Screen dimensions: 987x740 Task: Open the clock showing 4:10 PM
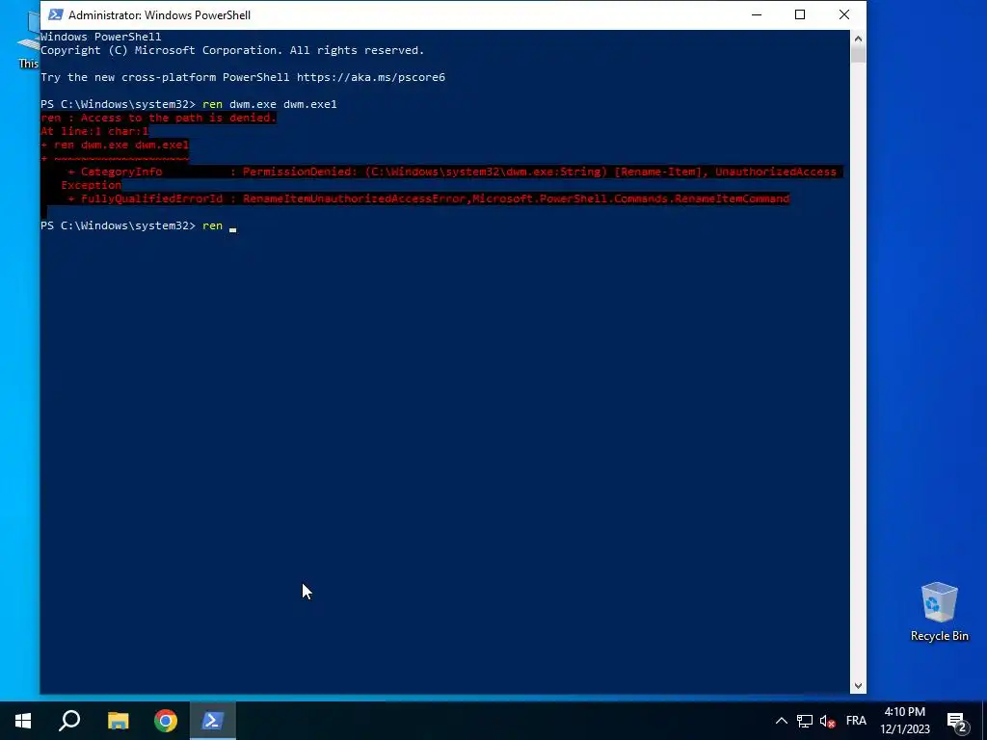[904, 712]
